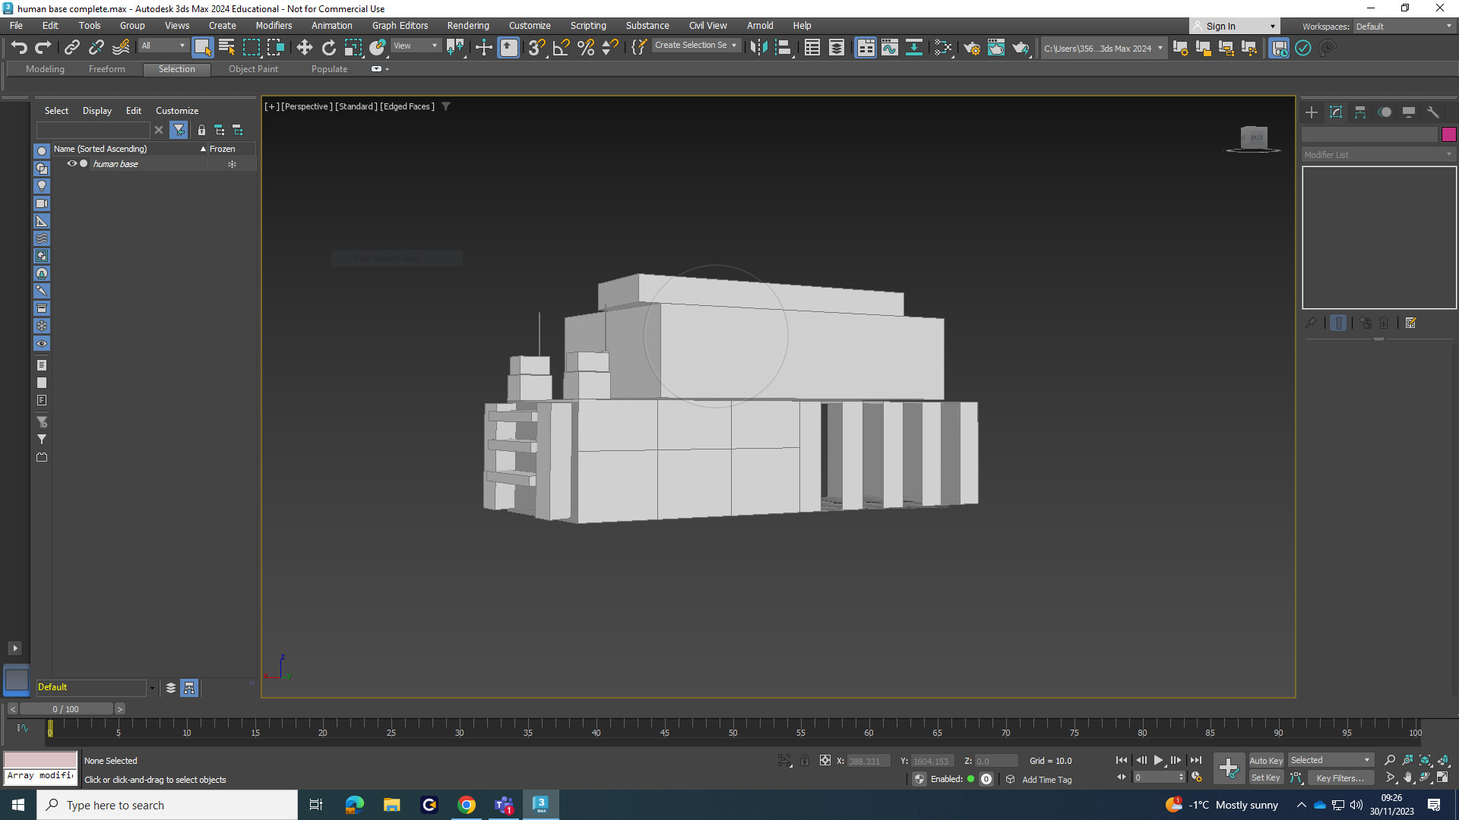This screenshot has height=820, width=1459.
Task: Click the Set Key button
Action: click(x=1265, y=777)
